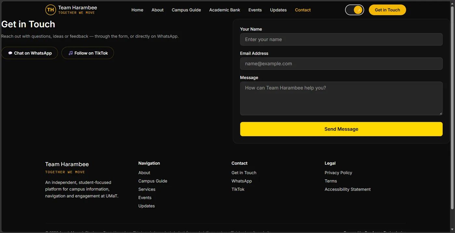Click the TikTok music note icon
The width and height of the screenshot is (455, 233).
[71, 53]
